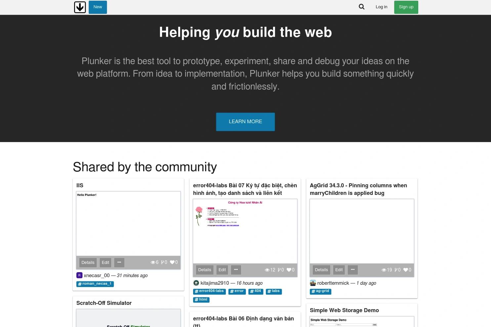Click 'Helping you build the web' headline
The width and height of the screenshot is (491, 327).
[245, 32]
